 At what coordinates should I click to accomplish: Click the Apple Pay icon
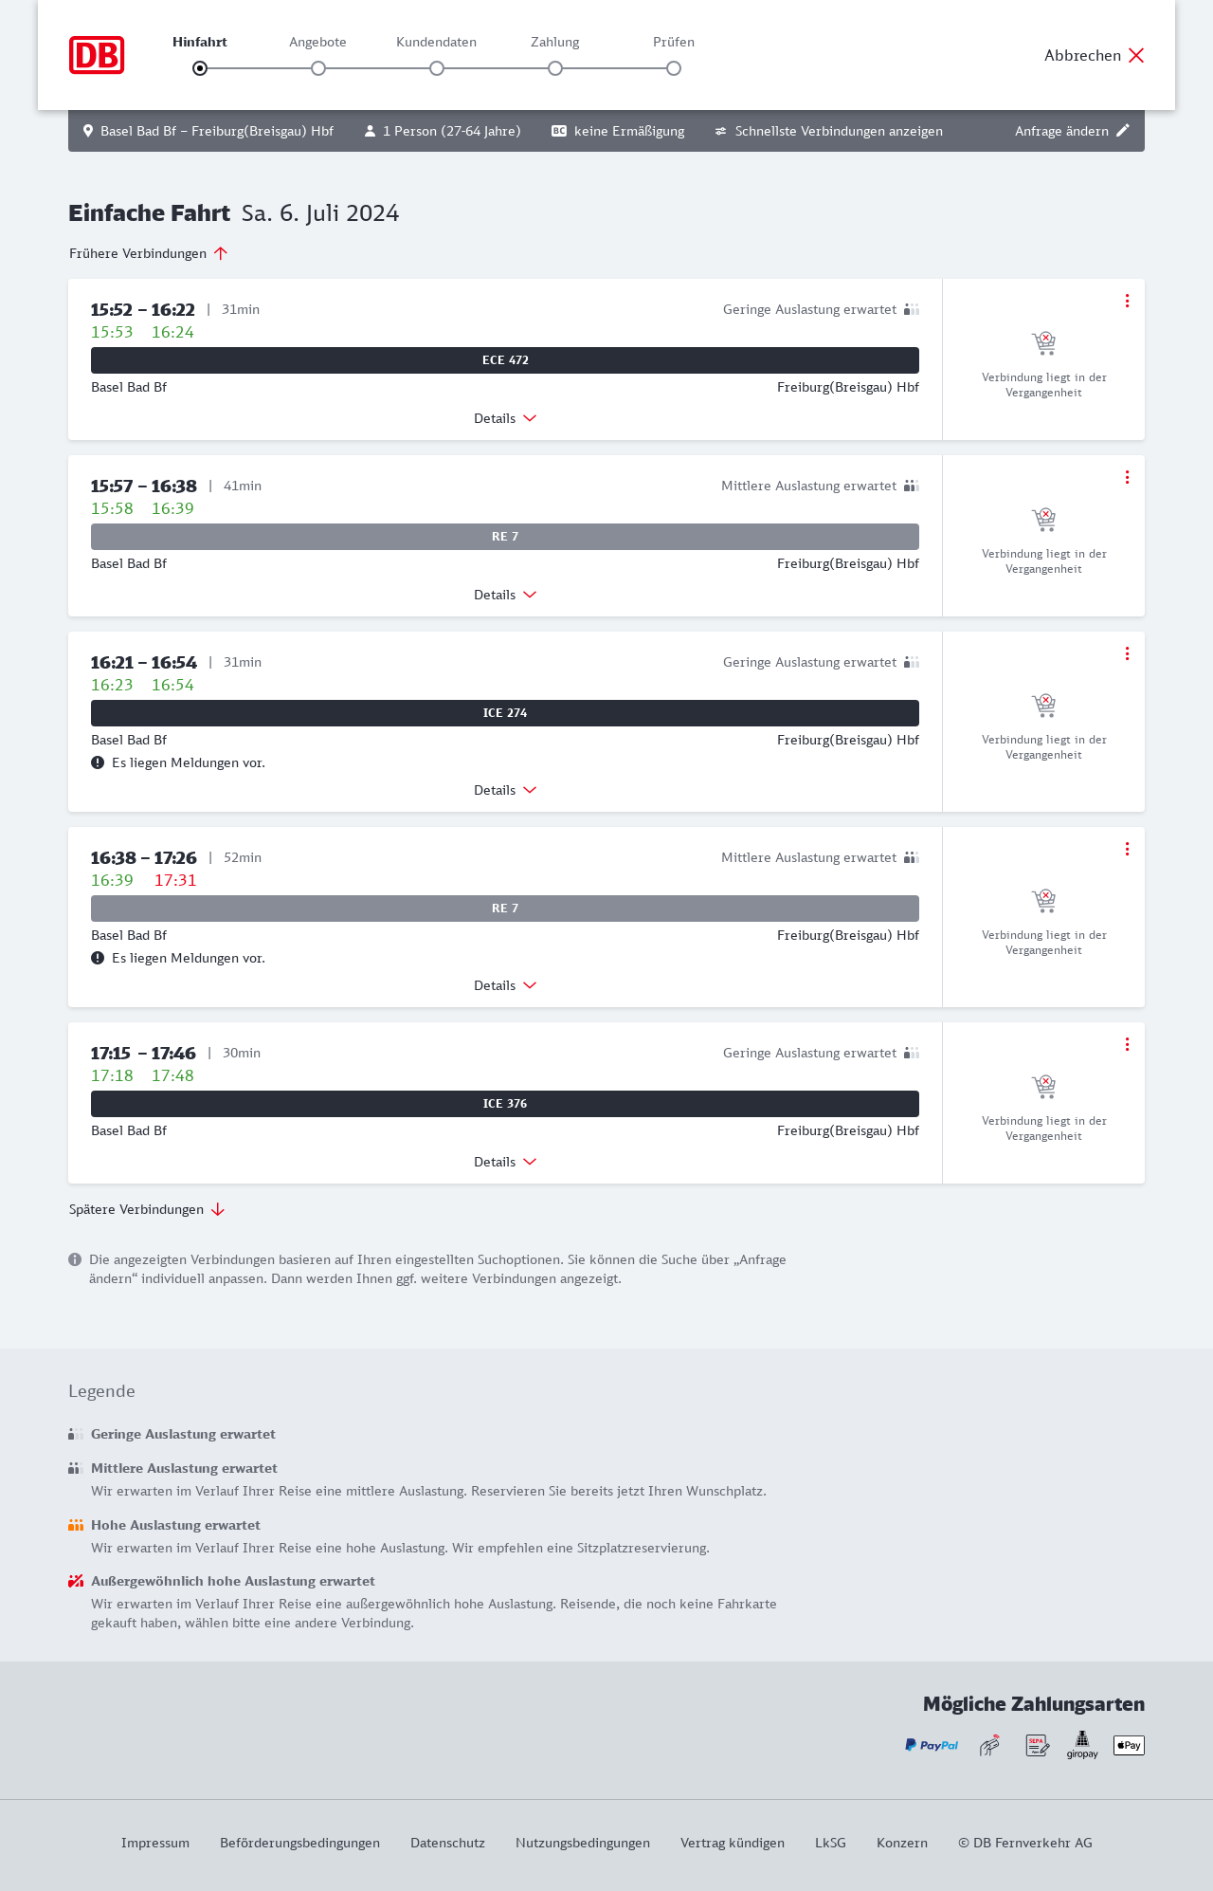point(1129,1745)
